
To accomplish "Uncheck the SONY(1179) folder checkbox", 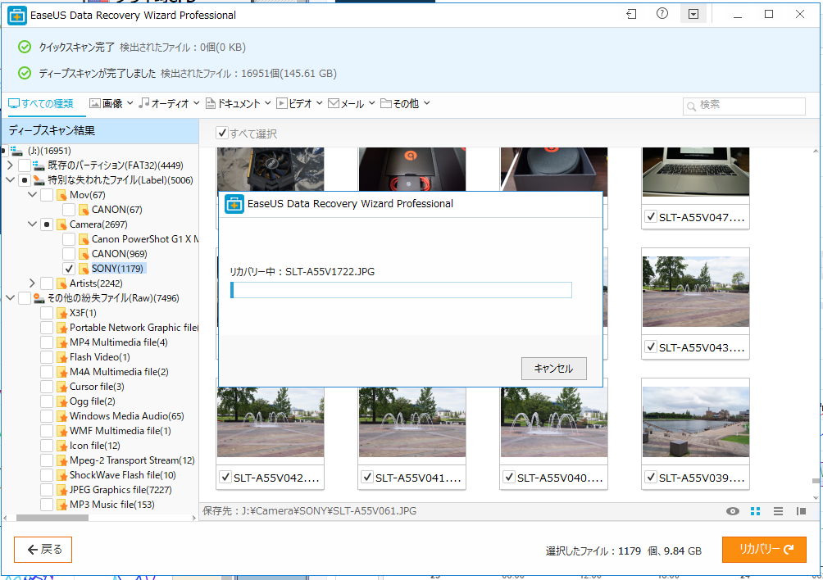I will [69, 269].
